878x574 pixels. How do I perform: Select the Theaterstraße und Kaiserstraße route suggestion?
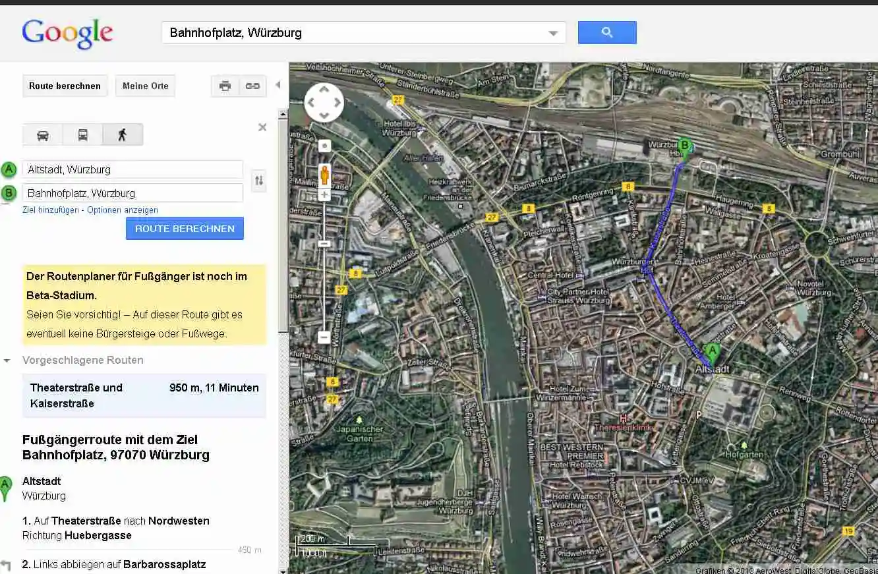click(144, 395)
